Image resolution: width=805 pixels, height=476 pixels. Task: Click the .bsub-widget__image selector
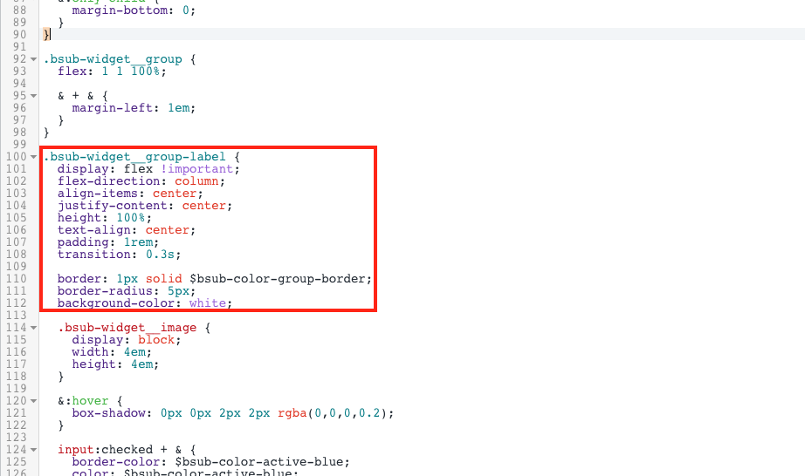(x=127, y=328)
